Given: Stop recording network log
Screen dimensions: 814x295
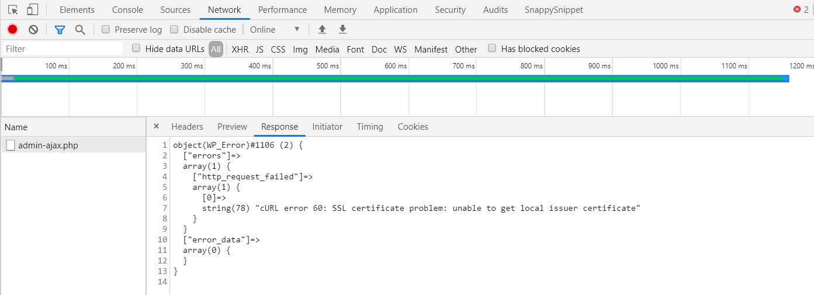Looking at the screenshot, I should click(12, 29).
